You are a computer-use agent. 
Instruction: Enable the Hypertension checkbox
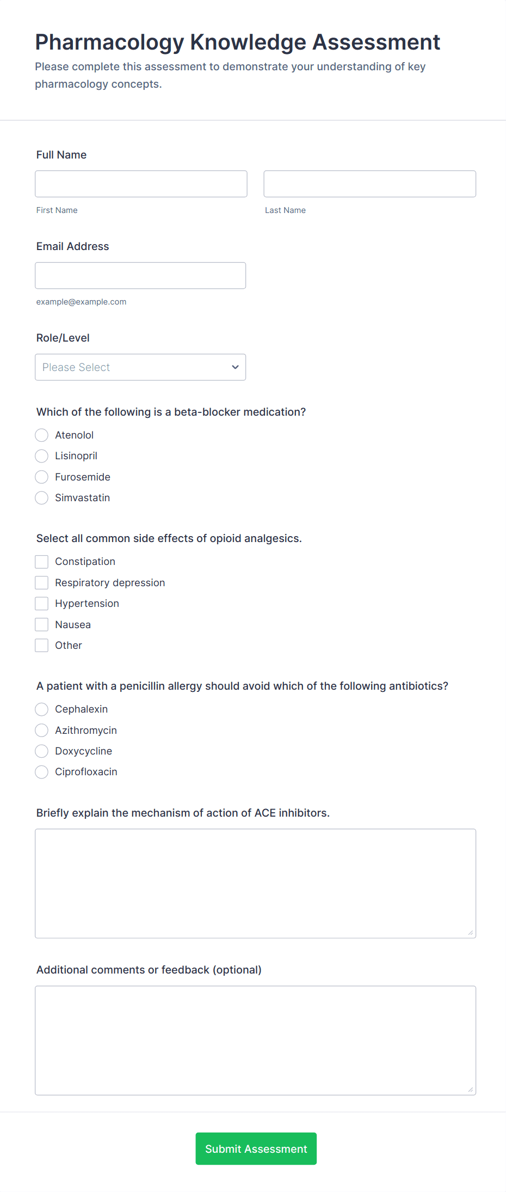41,603
